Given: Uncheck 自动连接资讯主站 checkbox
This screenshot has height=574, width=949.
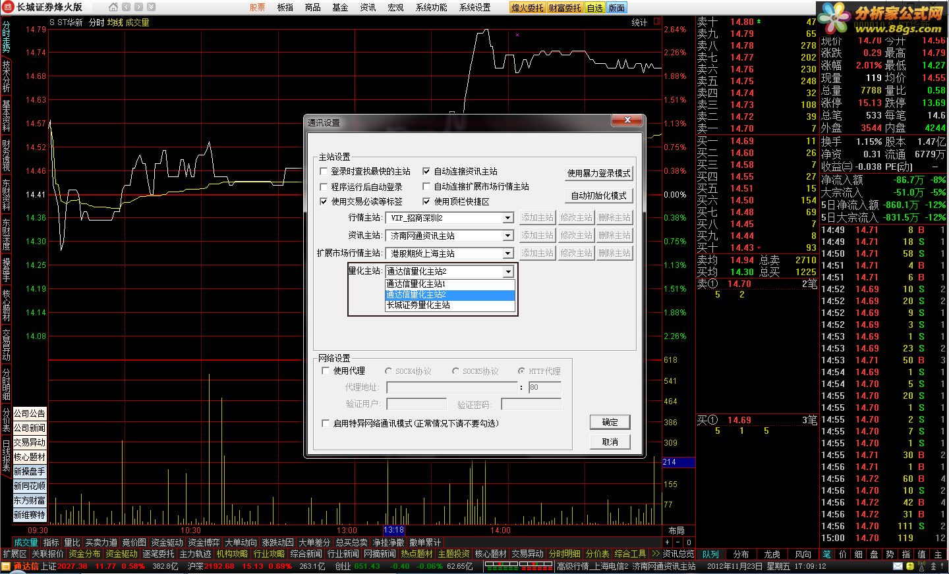Looking at the screenshot, I should pos(426,171).
